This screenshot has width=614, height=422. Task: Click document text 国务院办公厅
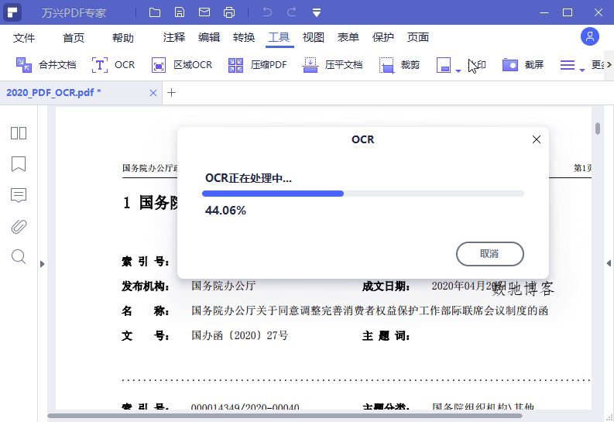tap(224, 286)
